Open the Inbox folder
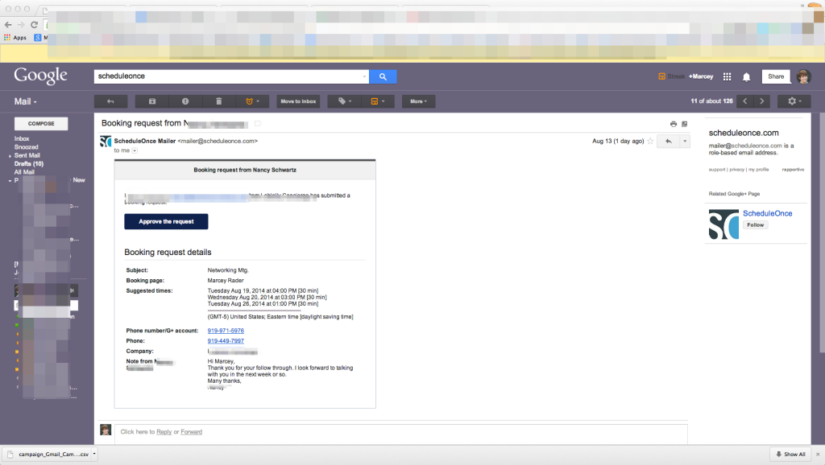Viewport: 825px width, 465px height. tap(22, 138)
